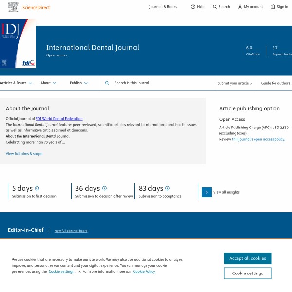Click info icon next to 5 days
Viewport: 292px width, 292px height.
click(37, 188)
